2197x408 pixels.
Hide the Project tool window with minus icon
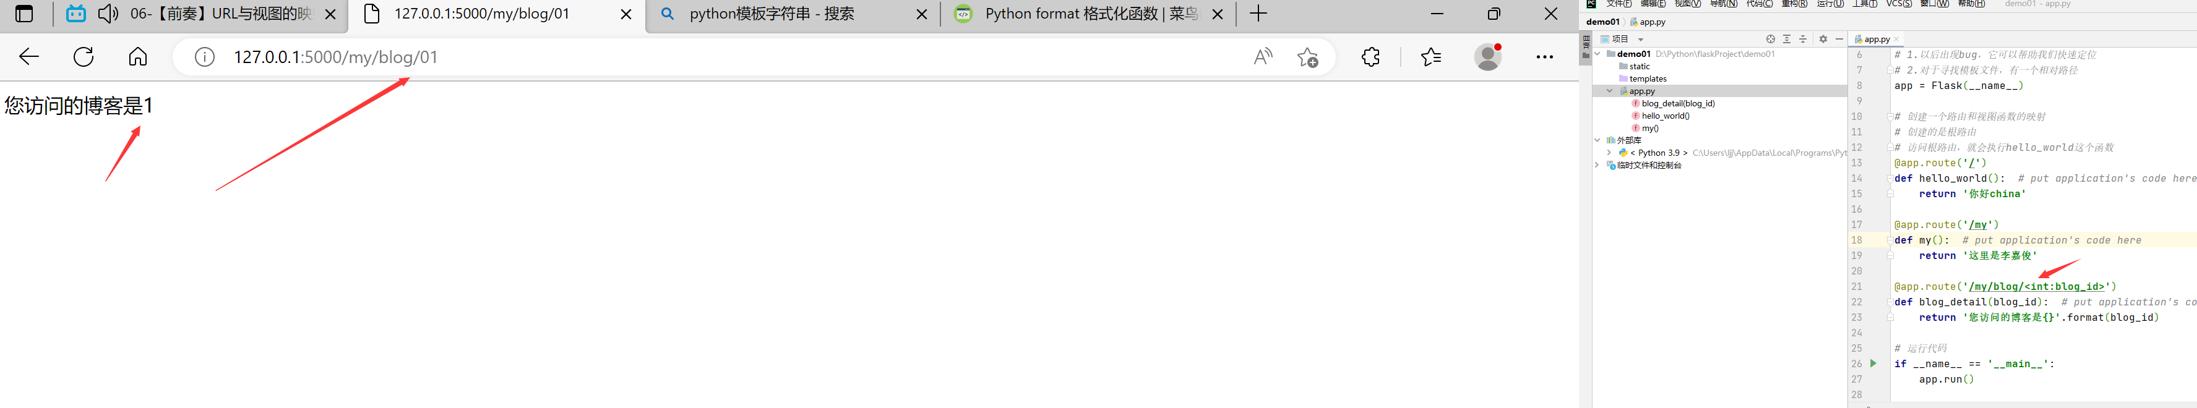(x=1839, y=39)
